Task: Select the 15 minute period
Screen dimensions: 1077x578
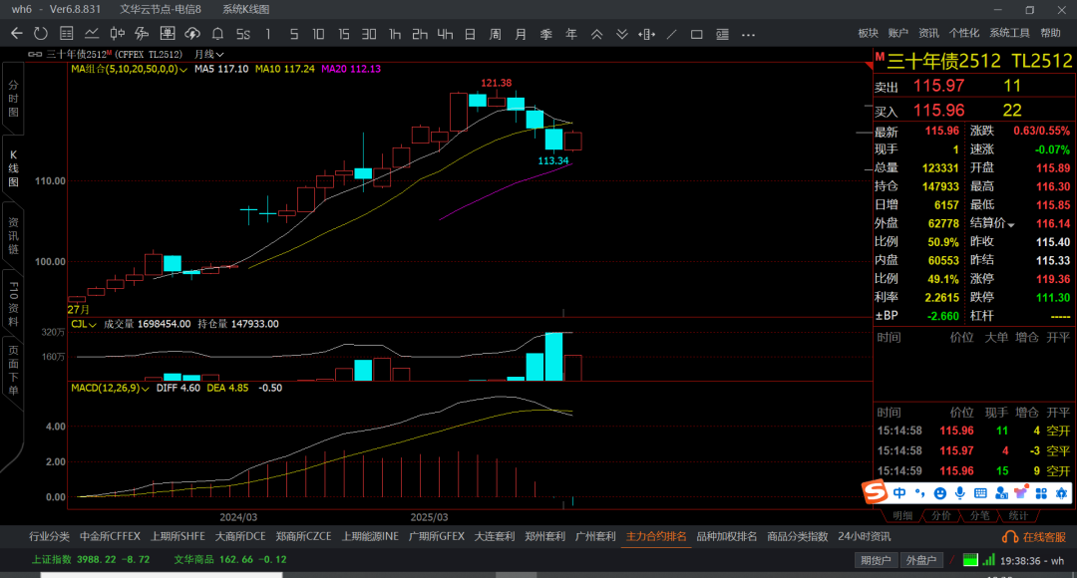Action: coord(343,34)
